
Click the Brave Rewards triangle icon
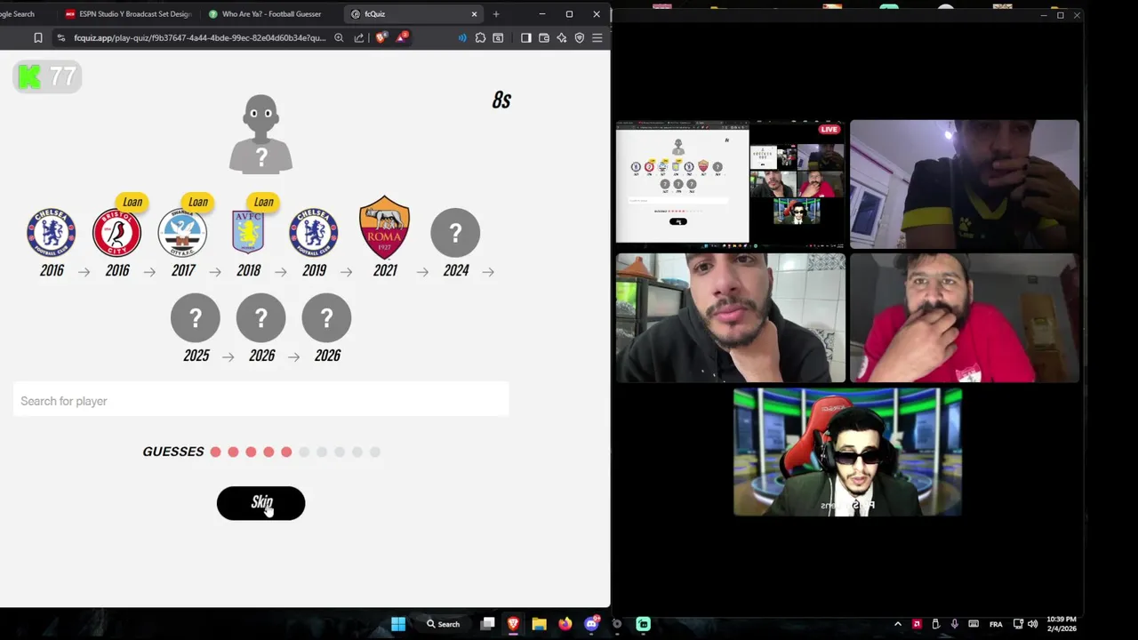pos(402,37)
